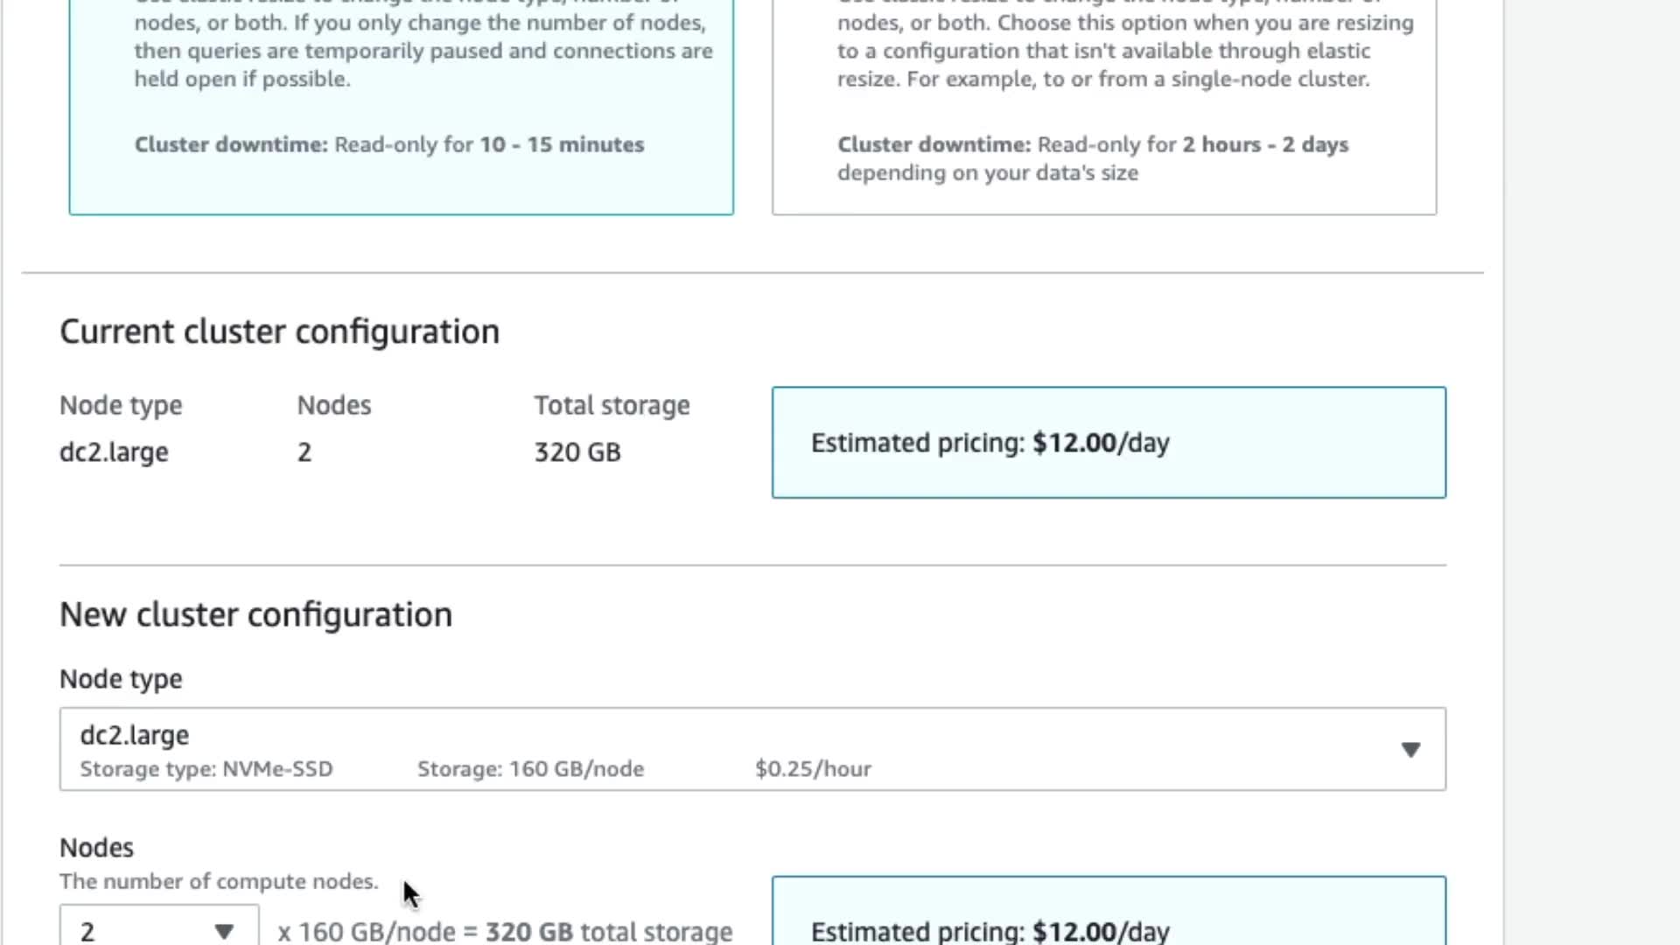The image size is (1680, 945).
Task: Click the Node type dropdown arrow
Action: [1410, 750]
